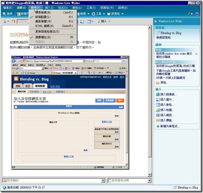This screenshot has height=193, width=203.
Task: Open the 設定類別 category dropdown
Action: (103, 181)
